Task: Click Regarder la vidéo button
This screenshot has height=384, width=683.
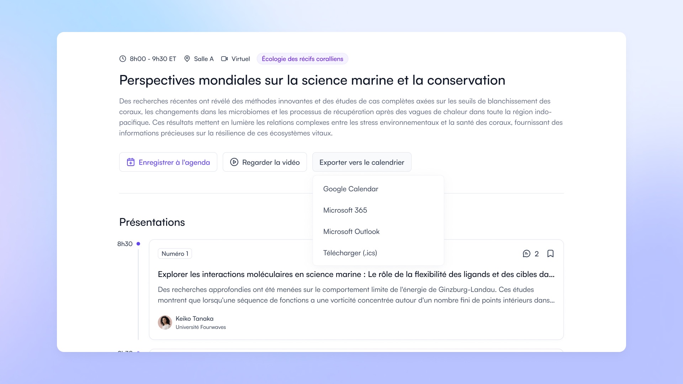Action: (265, 162)
